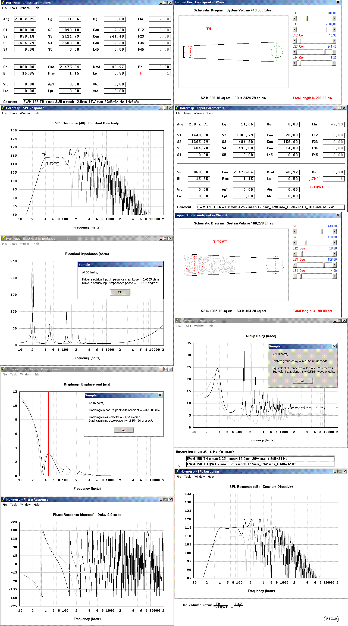348x626 pixels.
Task: Open Tools menu in bottom-right SPL Response window
Action: click(188, 477)
